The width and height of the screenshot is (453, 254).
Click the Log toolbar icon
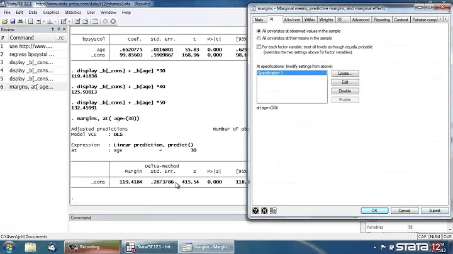31,21
